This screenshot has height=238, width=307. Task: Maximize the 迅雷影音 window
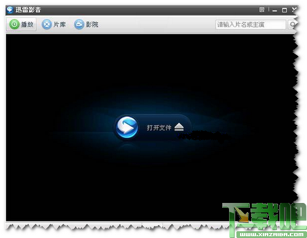[284, 10]
